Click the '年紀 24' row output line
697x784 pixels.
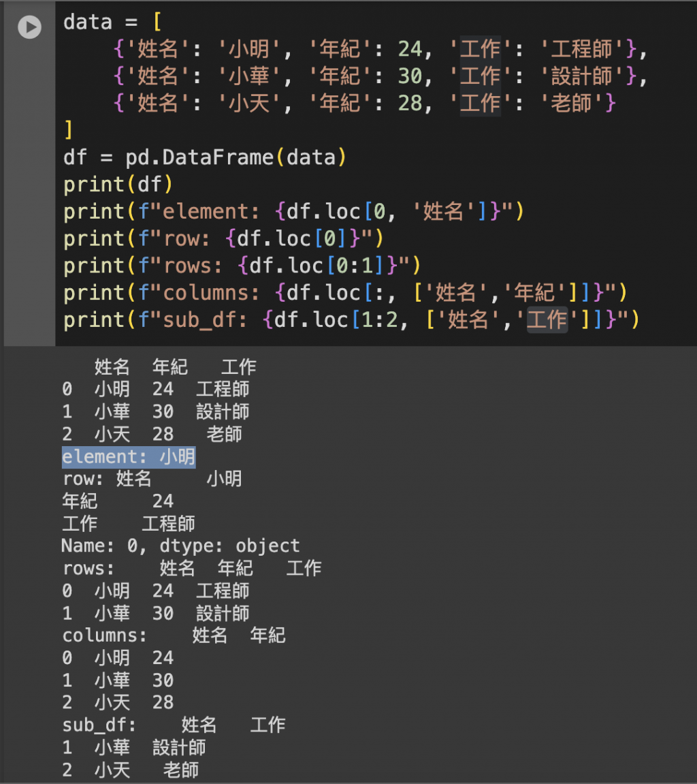coord(118,501)
